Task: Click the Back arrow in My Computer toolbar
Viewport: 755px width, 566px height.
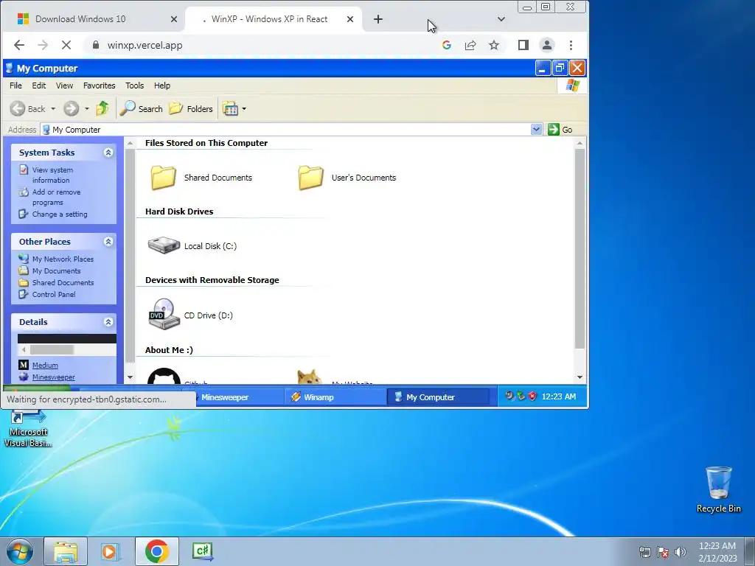Action: tap(18, 109)
